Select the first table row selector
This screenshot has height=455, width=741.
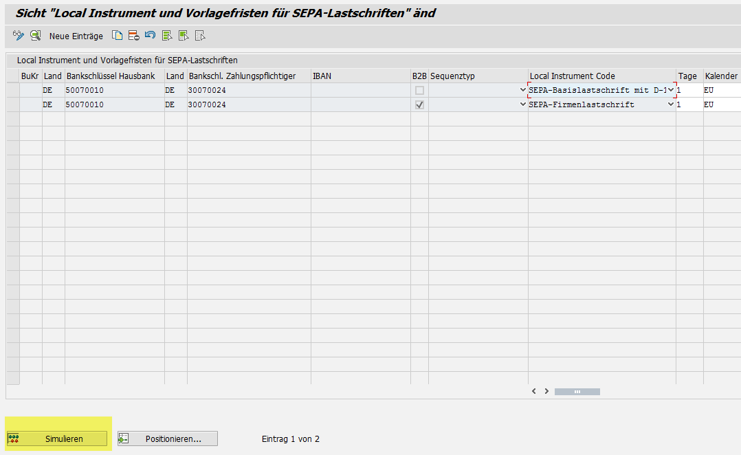click(x=13, y=91)
